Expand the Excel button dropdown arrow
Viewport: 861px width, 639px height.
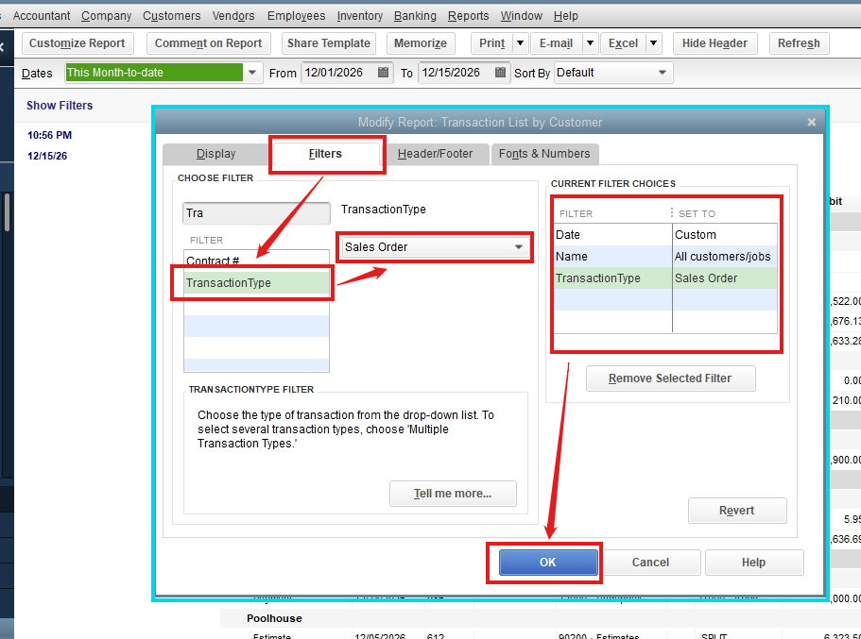tap(653, 43)
